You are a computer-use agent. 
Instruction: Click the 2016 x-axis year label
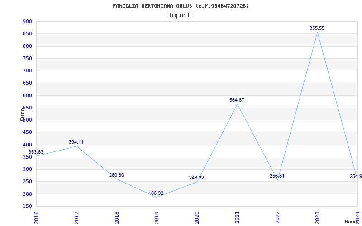[36, 218]
